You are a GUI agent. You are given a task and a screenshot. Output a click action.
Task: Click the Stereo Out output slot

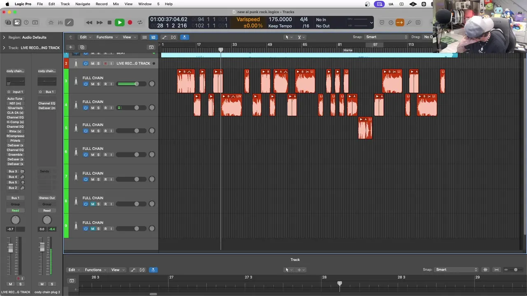47,198
